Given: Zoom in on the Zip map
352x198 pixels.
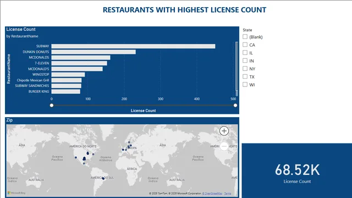Looking at the screenshot, I should 224,131.
